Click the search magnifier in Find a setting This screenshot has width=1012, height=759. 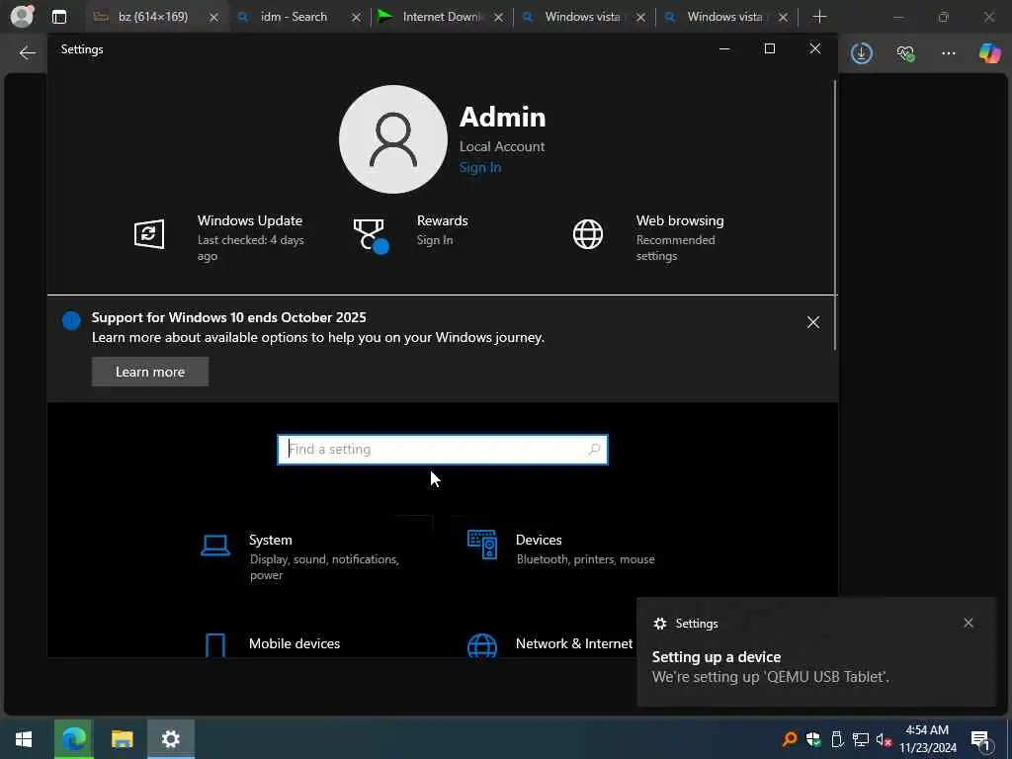point(594,449)
